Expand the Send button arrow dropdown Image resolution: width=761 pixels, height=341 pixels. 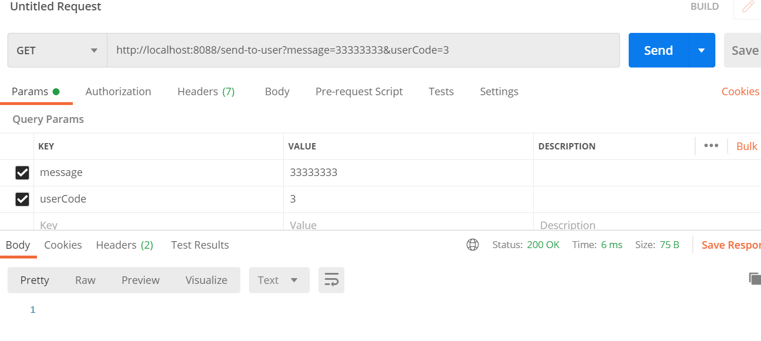[x=701, y=50]
